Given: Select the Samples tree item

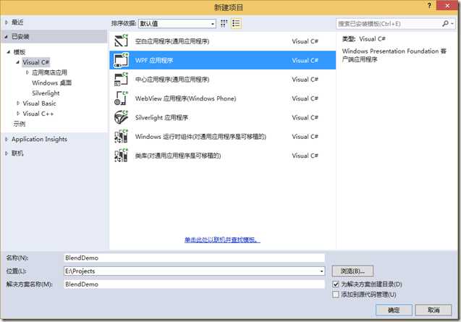Looking at the screenshot, I should pos(20,124).
